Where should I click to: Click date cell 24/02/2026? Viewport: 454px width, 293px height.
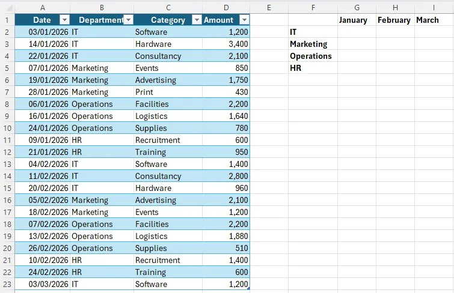(42, 272)
